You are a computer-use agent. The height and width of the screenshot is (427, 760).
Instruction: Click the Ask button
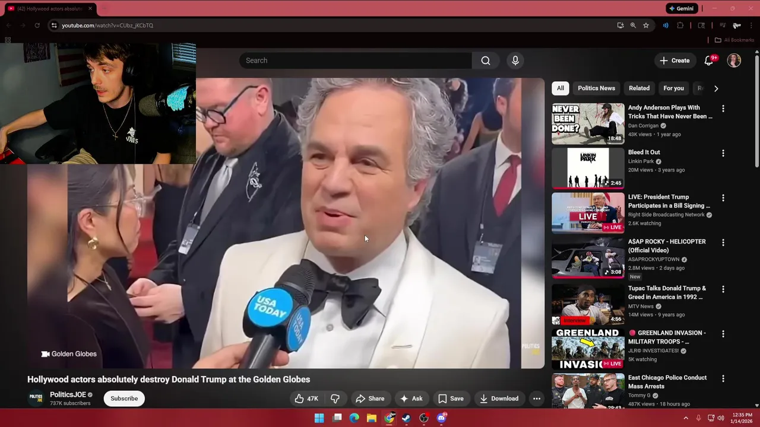pos(411,399)
